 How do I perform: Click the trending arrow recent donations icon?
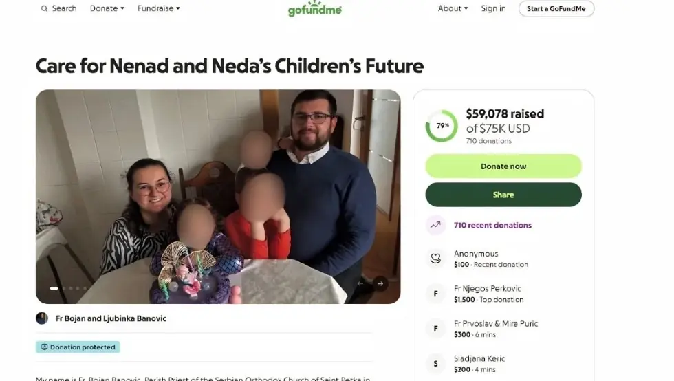(x=435, y=225)
